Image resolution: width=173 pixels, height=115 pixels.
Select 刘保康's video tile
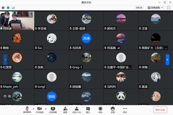pos(17,21)
